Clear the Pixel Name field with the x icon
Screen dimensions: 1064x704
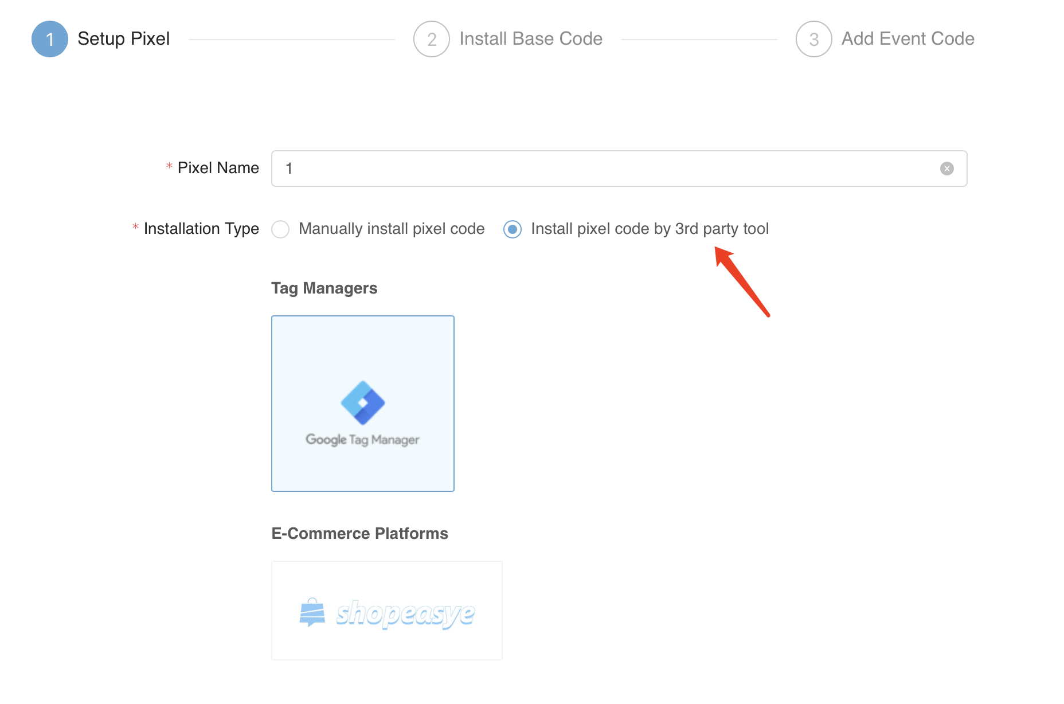946,169
